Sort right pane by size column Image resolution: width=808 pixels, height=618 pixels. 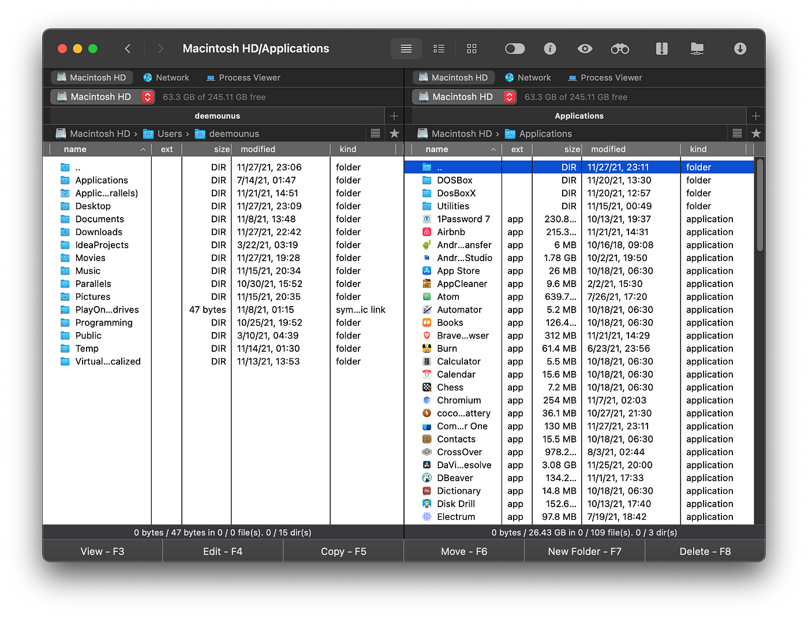[557, 149]
